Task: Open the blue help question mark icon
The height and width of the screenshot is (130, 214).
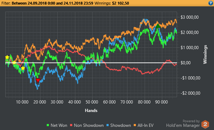Action: (x=210, y=3)
